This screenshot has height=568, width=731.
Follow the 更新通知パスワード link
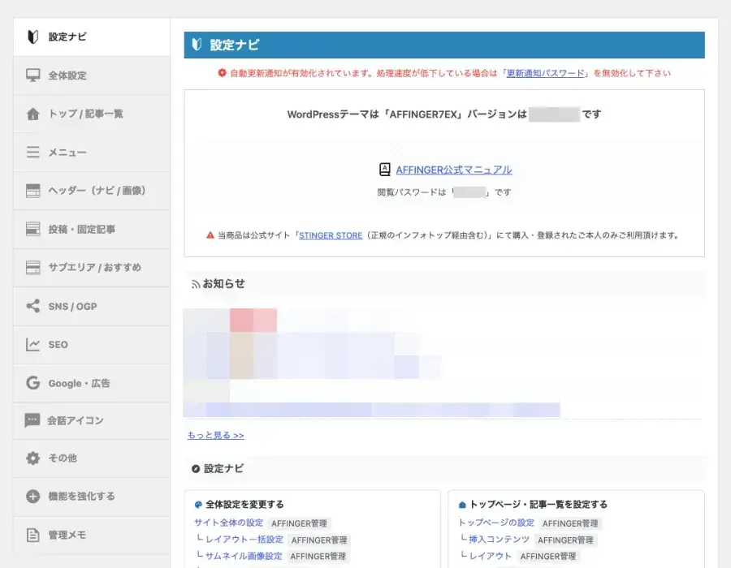[545, 73]
